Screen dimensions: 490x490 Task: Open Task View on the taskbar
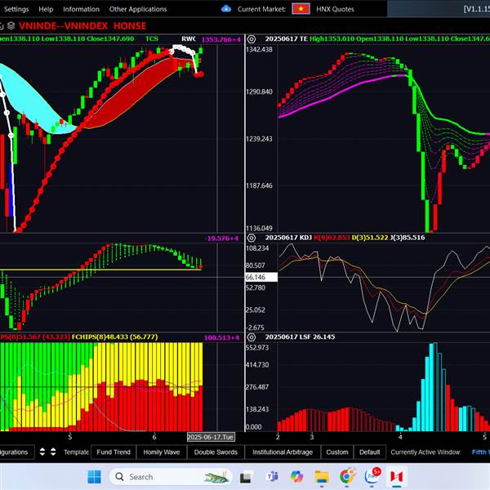[246, 477]
